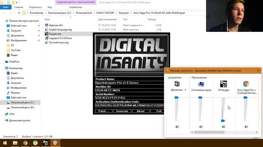The height and width of the screenshot is (147, 263).
Task: Click the mixer horizontal scrollbar left arrow
Action: point(192,132)
